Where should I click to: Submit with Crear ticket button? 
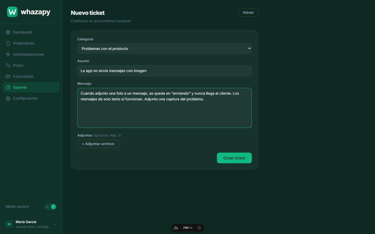click(234, 158)
